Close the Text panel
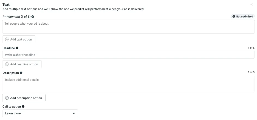Screen dimensions: 257x120 [252, 5]
